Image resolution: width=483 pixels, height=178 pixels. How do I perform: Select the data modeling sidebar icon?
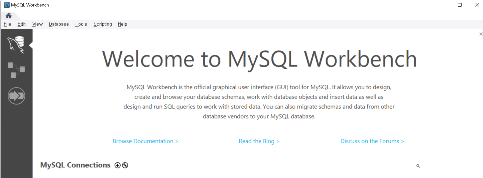16,70
